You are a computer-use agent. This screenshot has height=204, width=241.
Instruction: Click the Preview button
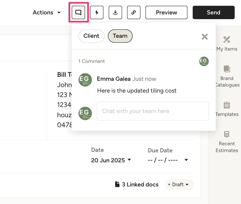point(166,13)
